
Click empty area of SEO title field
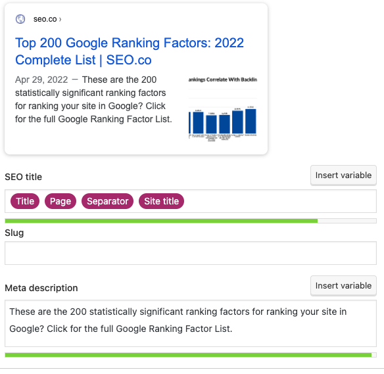(279, 201)
